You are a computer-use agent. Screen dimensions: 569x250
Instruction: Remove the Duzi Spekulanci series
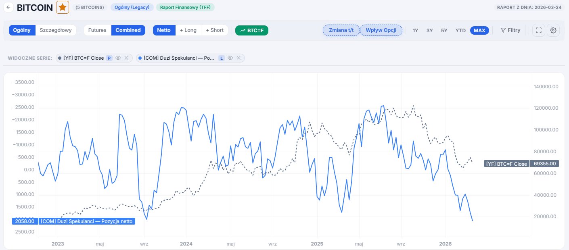238,58
